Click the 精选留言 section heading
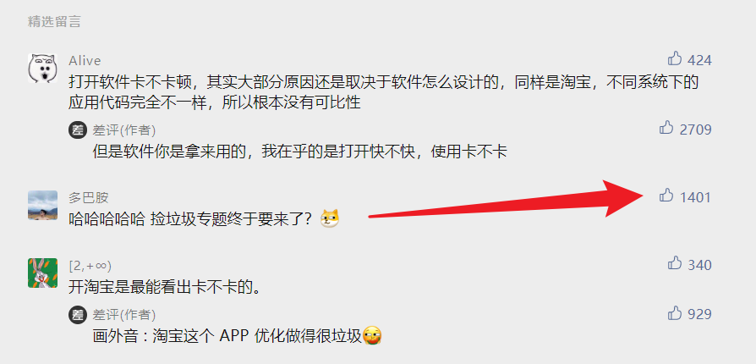 pos(54,21)
